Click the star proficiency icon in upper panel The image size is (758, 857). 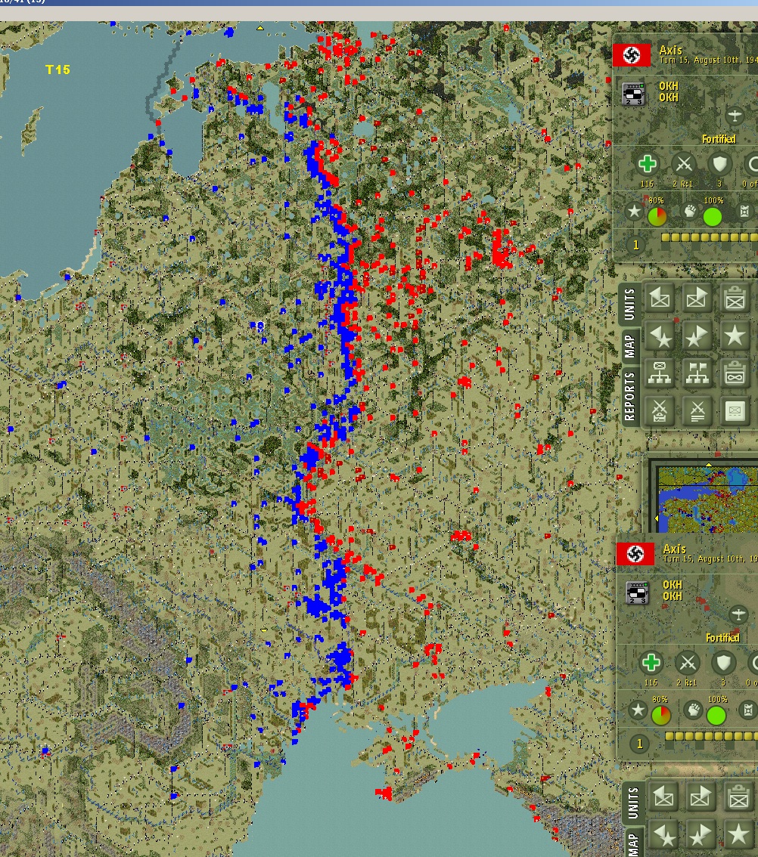(x=634, y=211)
